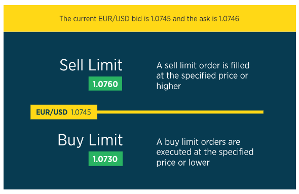Click the green 1.0760 sell limit price badge
Image resolution: width=299 pixels, height=194 pixels.
click(105, 84)
